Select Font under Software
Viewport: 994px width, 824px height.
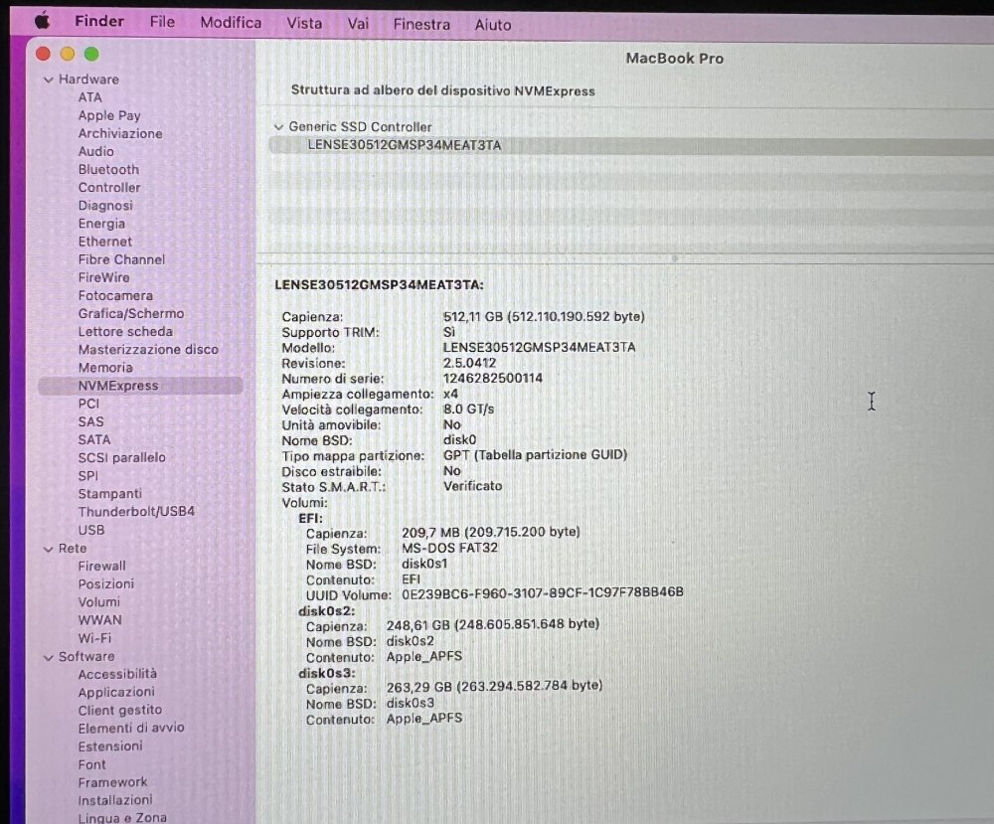(91, 764)
